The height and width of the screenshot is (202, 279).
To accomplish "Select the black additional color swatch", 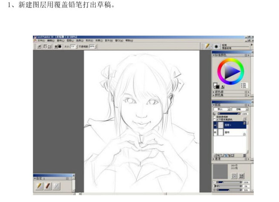I will pyautogui.click(x=218, y=87).
